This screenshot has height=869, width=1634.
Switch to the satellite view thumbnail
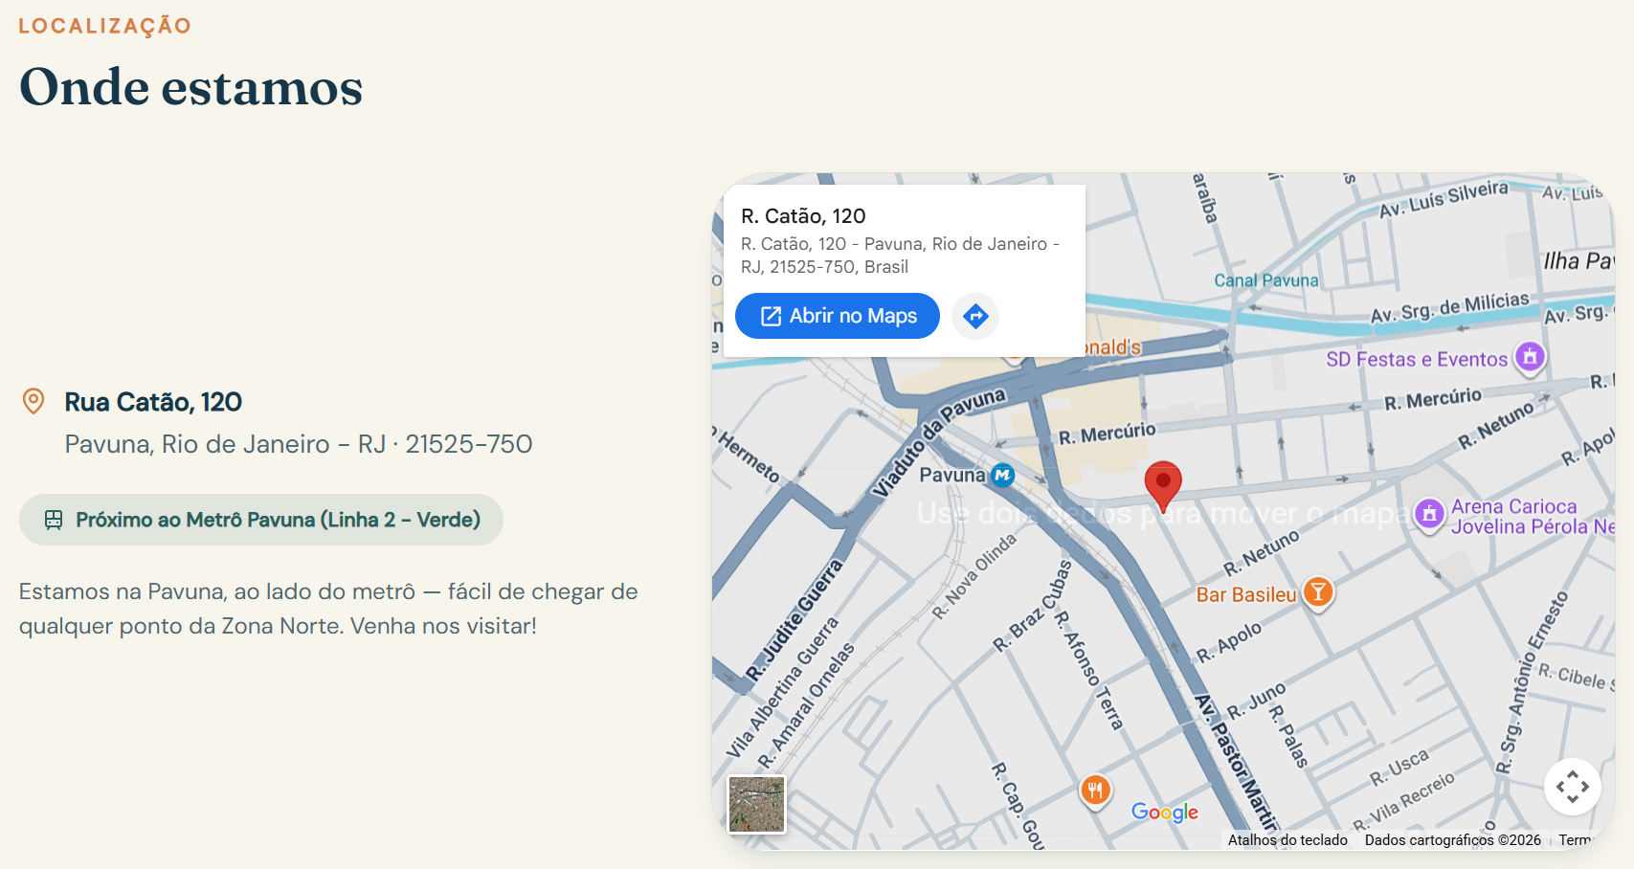click(x=757, y=804)
